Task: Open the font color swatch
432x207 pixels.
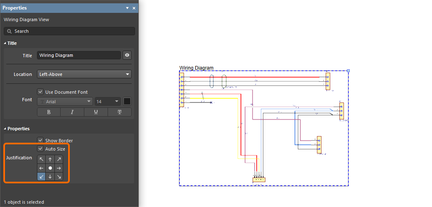Action: (127, 101)
